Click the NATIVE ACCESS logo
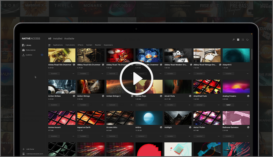Screen dimensions: 273x157 pyautogui.click(x=31, y=38)
